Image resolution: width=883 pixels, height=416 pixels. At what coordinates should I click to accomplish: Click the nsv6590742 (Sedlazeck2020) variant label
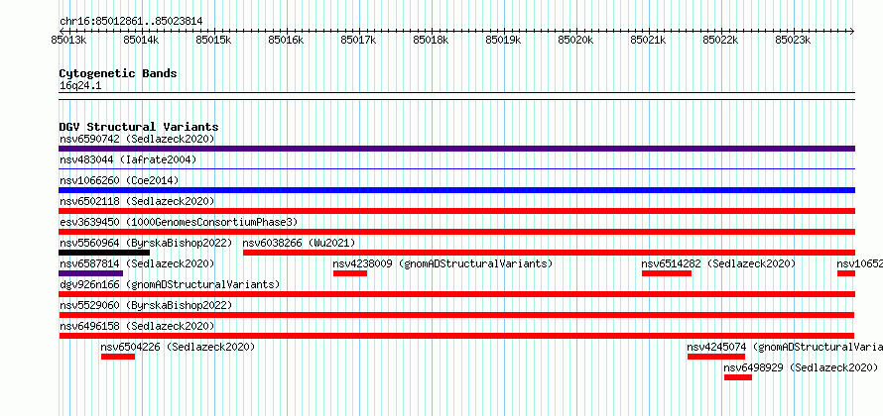tap(137, 139)
